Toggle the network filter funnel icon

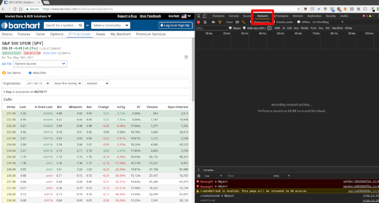pos(220,22)
